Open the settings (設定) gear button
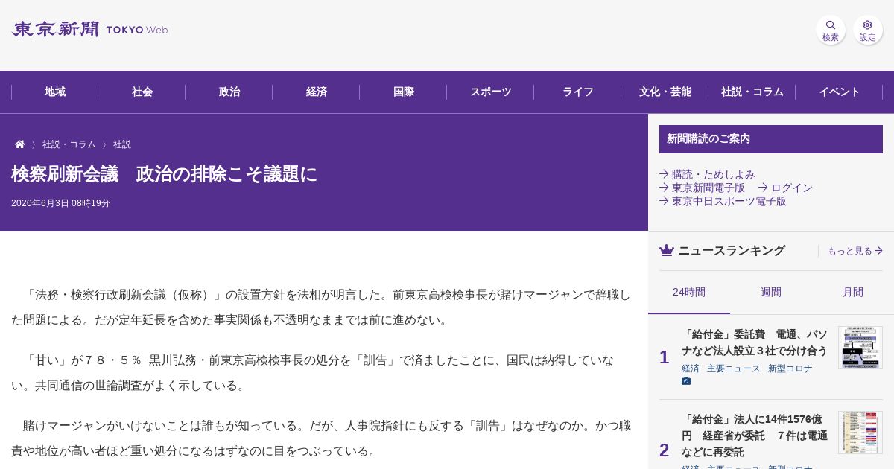Image resolution: width=894 pixels, height=469 pixels. 867,30
